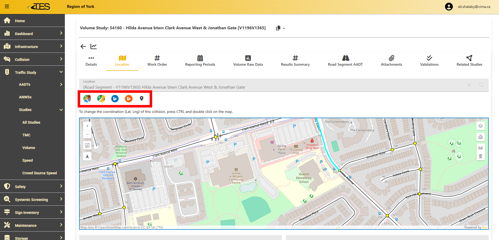
Task: Expand the AADTs submenu
Action: pos(61,84)
